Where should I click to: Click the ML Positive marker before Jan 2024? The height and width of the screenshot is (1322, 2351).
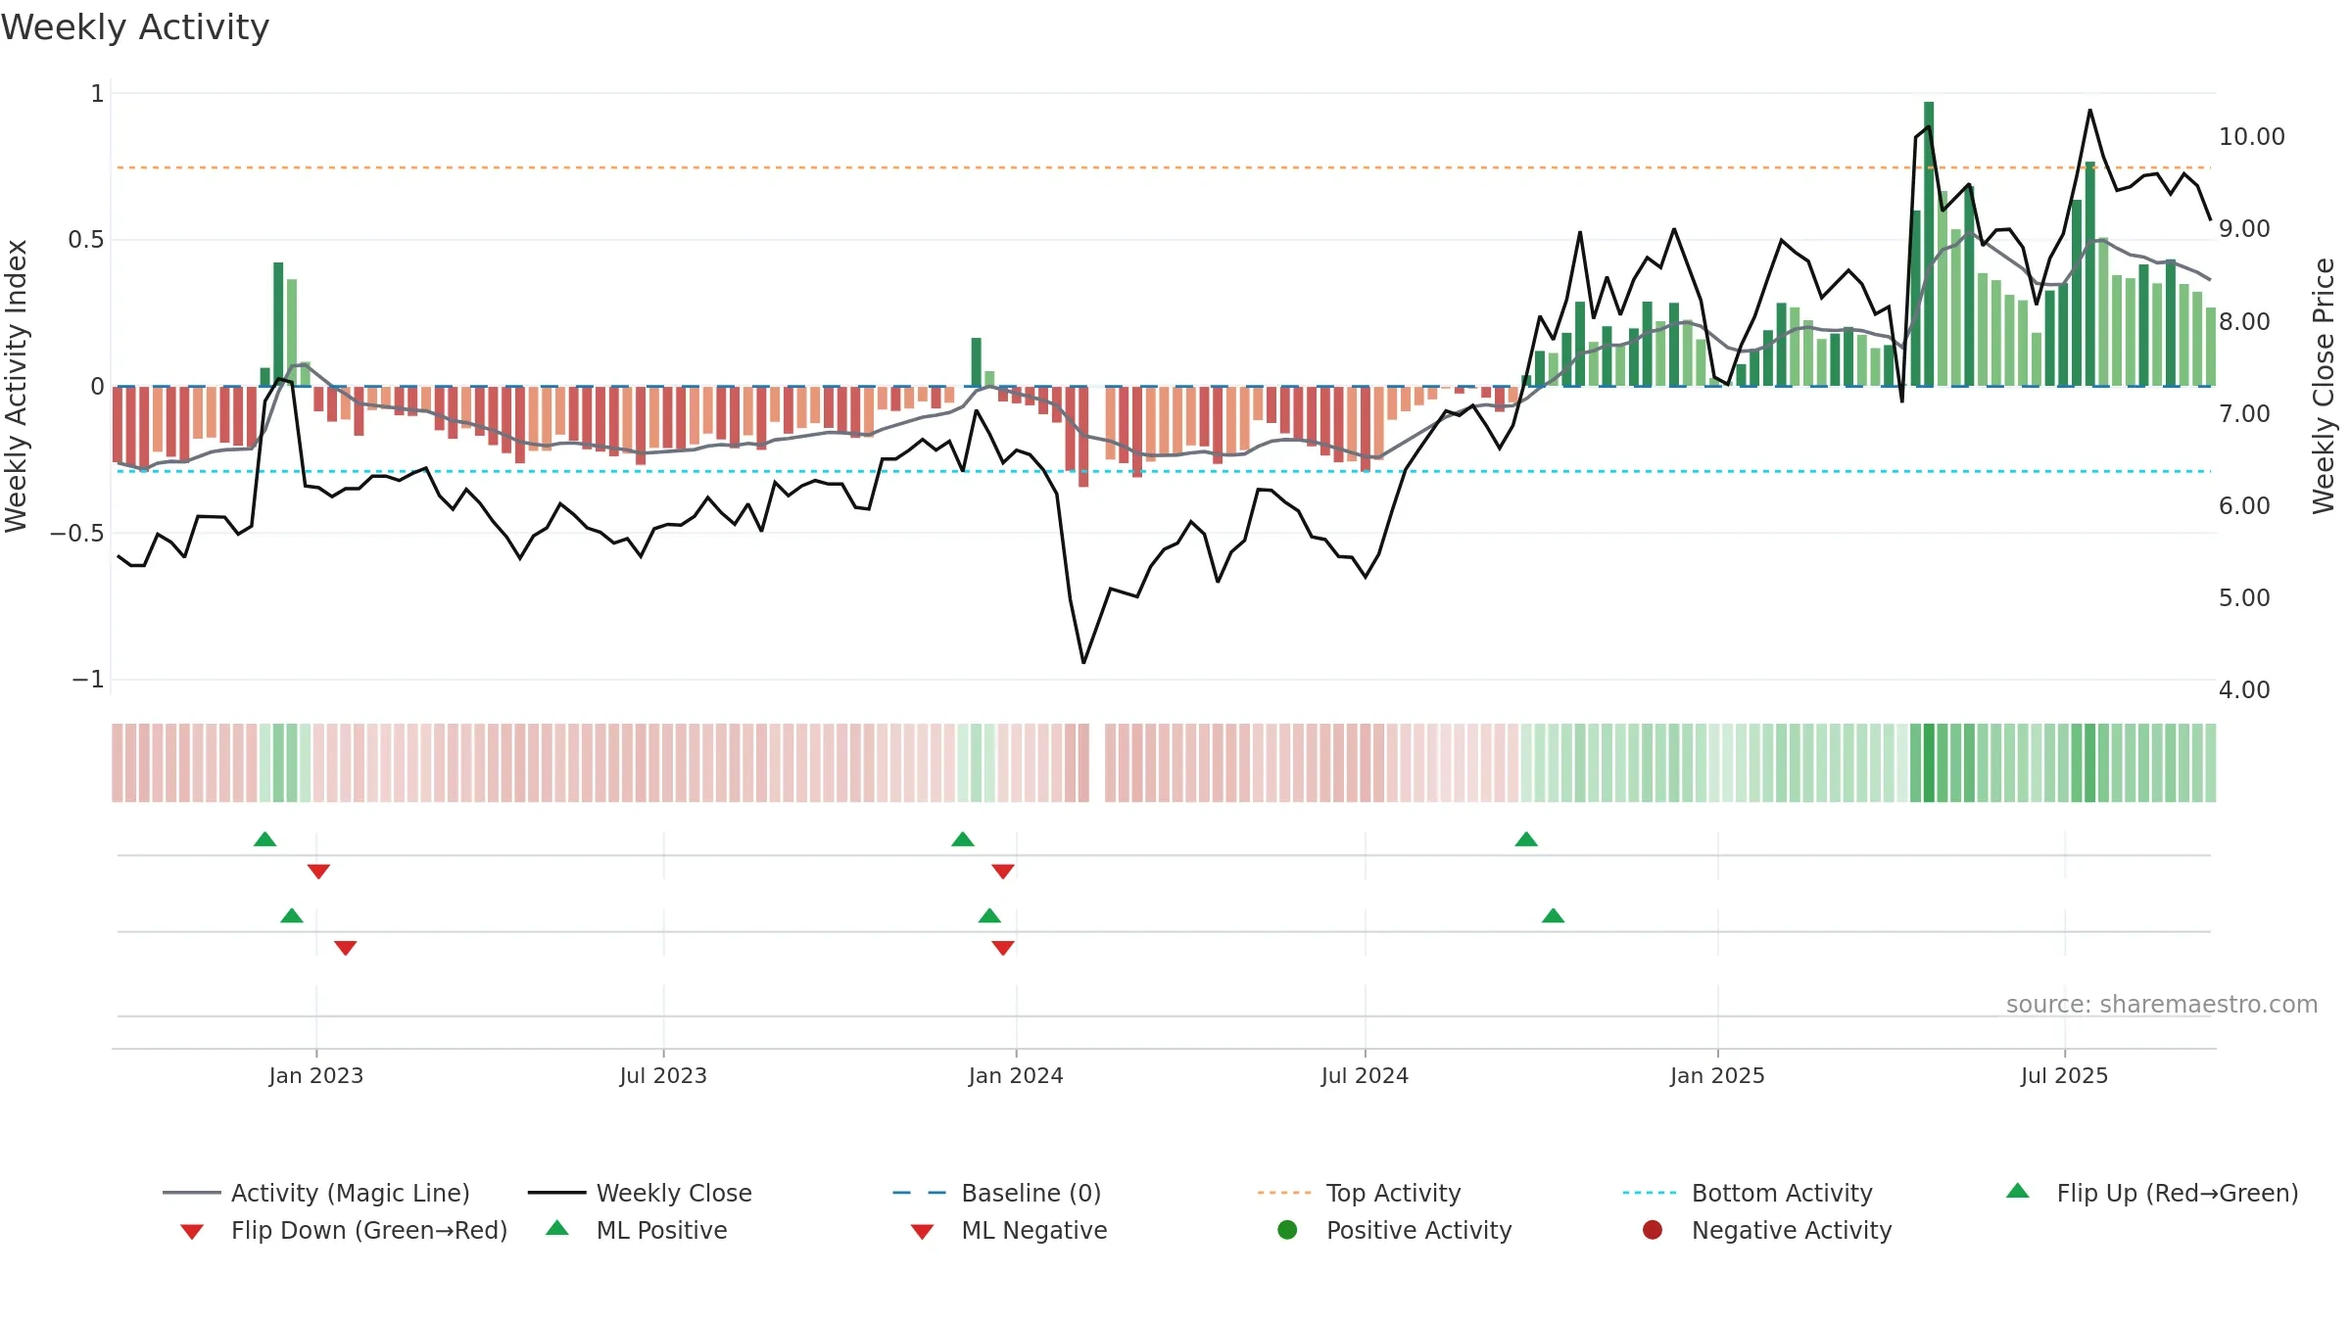click(x=989, y=916)
